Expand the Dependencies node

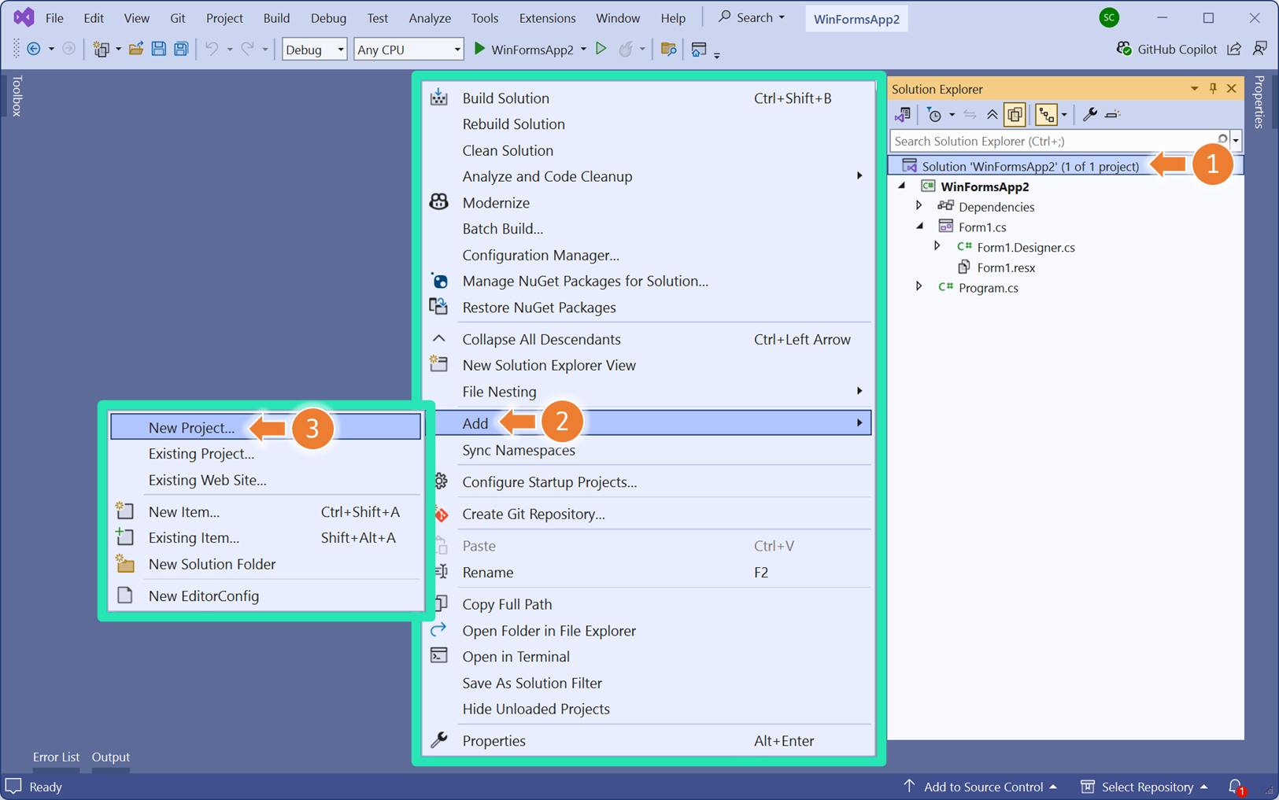(x=919, y=206)
